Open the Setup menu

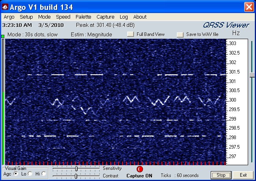(26, 17)
